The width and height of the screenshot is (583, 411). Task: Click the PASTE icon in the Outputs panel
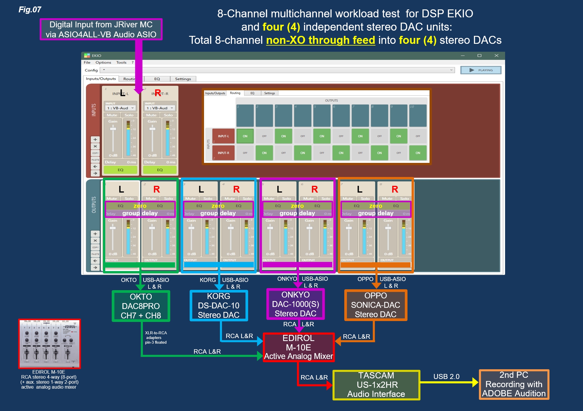[x=95, y=254]
